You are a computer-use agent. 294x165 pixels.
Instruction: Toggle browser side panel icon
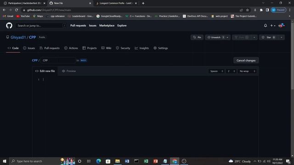[x=267, y=10]
